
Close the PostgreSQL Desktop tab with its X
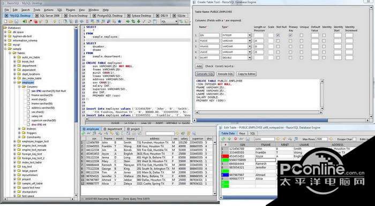tap(94, 16)
